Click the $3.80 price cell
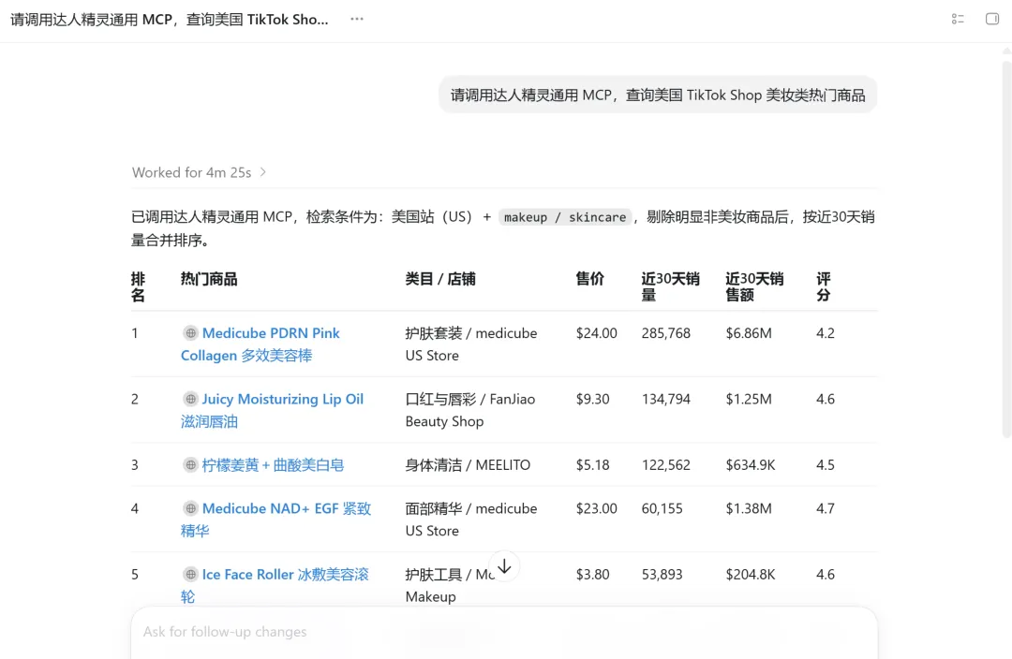The height and width of the screenshot is (659, 1012). 592,575
